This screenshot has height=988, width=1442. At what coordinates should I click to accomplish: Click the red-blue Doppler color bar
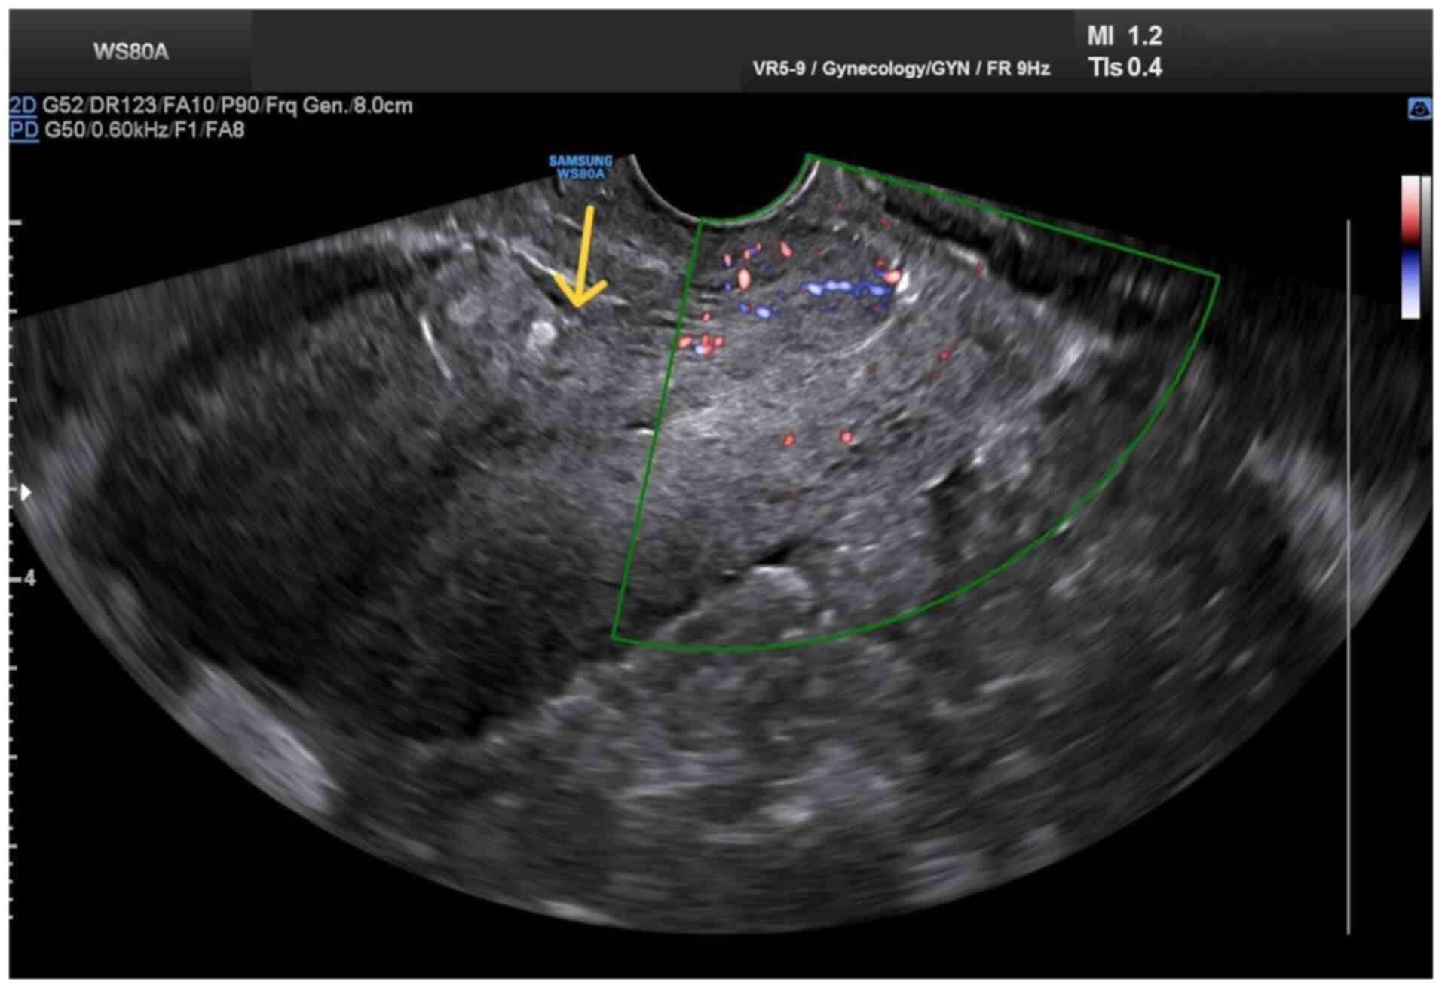1410,247
